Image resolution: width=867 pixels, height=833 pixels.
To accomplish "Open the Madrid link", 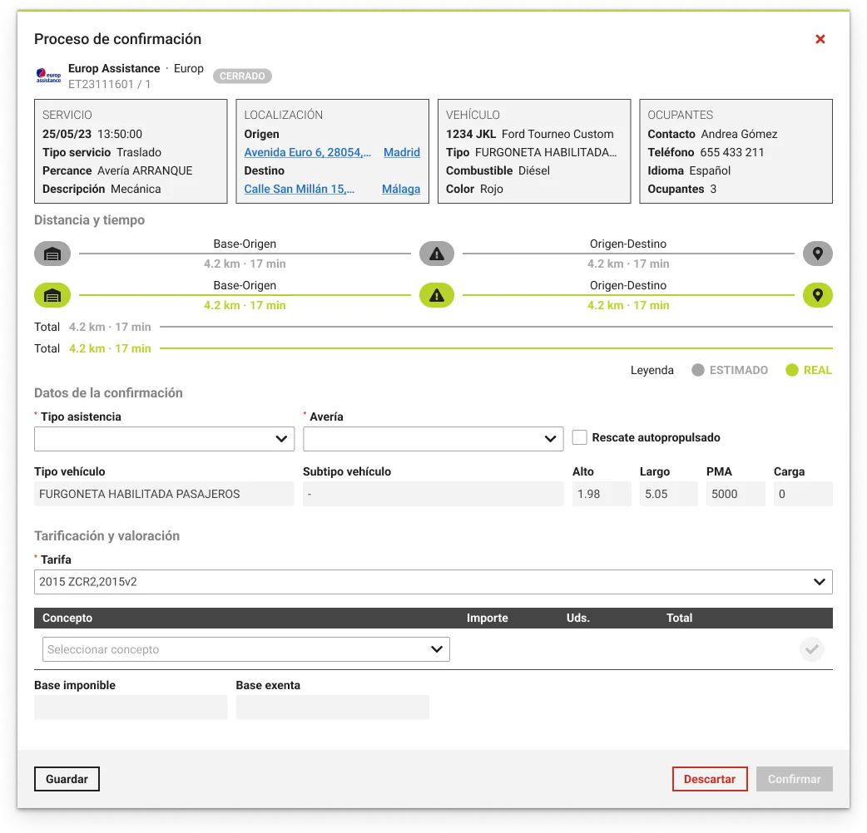I will point(402,152).
